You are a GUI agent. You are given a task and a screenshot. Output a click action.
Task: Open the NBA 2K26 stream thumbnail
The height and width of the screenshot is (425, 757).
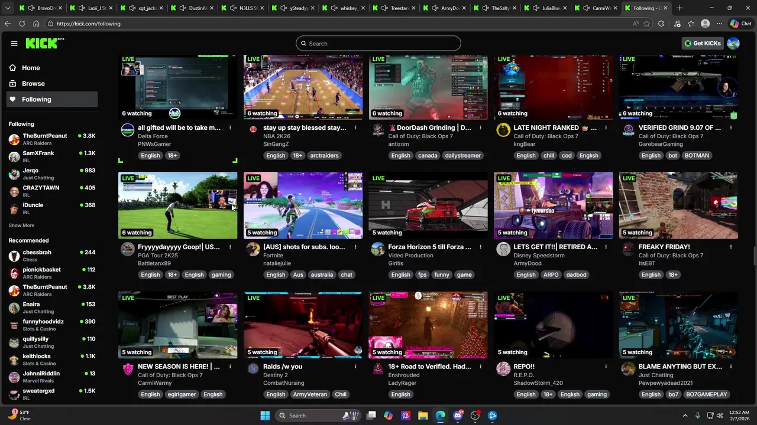coord(303,87)
